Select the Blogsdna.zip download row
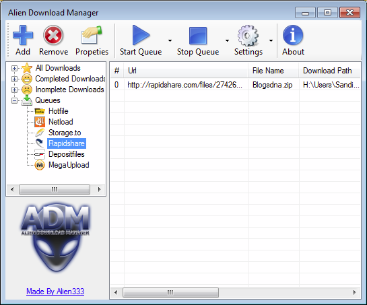Screen dimensions: 367x305 tap(236, 85)
